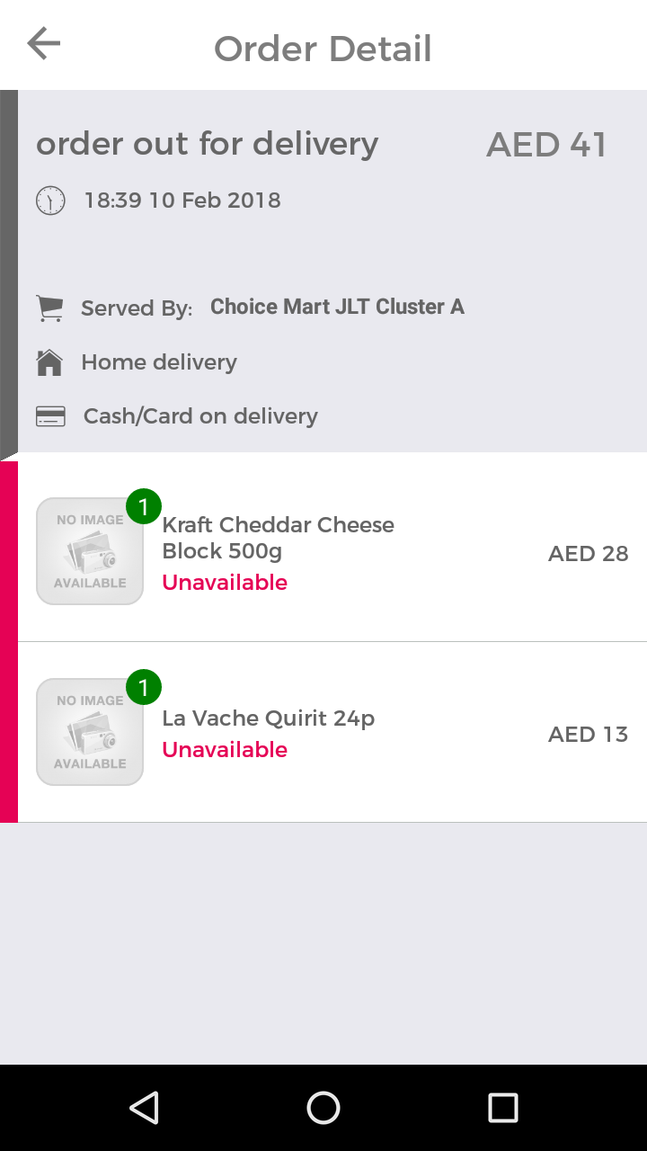Screen dimensions: 647x1151
Task: Tap the Android recent apps square
Action: point(503,1108)
